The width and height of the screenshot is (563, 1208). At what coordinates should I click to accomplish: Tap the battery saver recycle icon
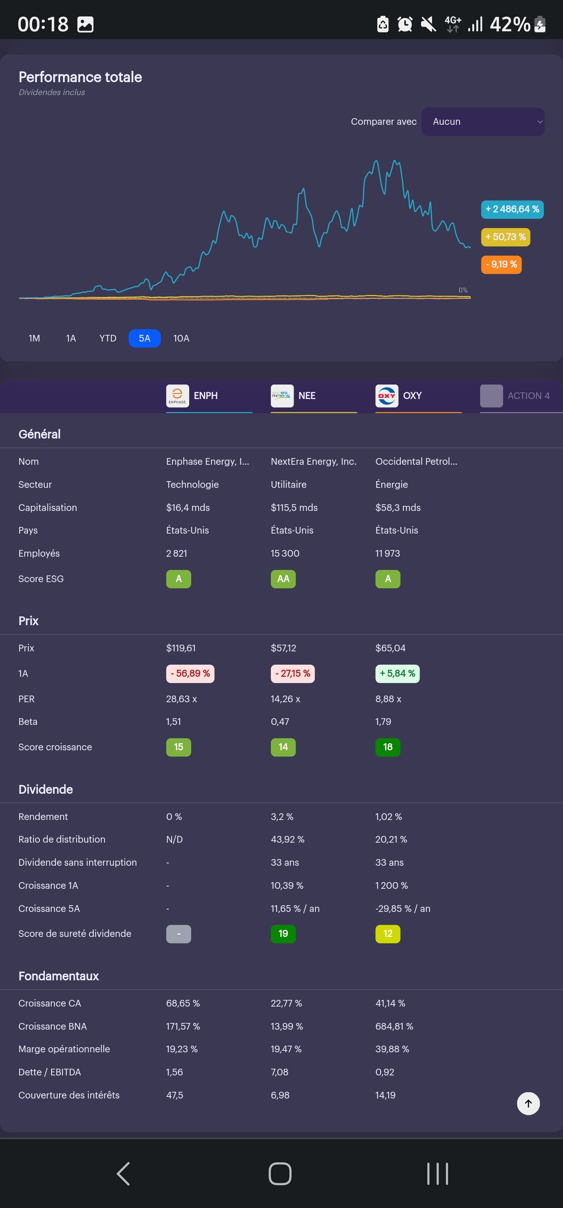[x=382, y=24]
